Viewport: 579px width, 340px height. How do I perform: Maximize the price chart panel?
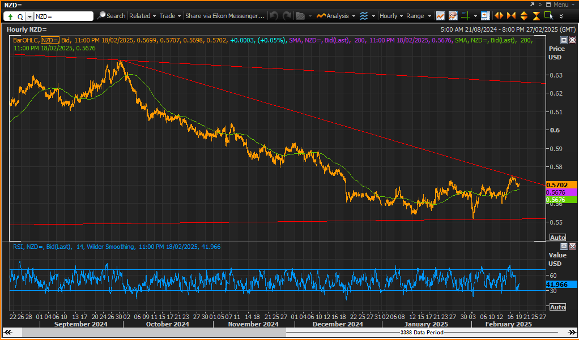click(x=564, y=40)
